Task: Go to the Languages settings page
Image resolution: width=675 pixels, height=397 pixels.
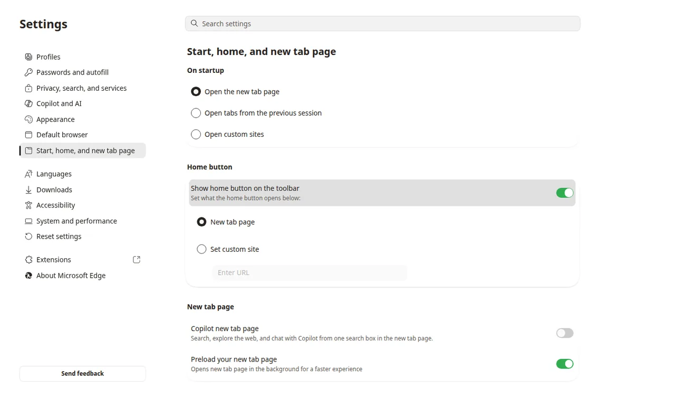Action: pyautogui.click(x=82, y=174)
